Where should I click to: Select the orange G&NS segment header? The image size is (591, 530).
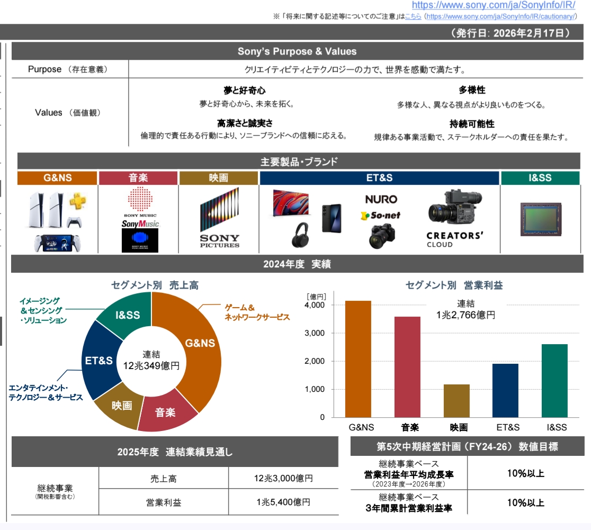tap(57, 178)
